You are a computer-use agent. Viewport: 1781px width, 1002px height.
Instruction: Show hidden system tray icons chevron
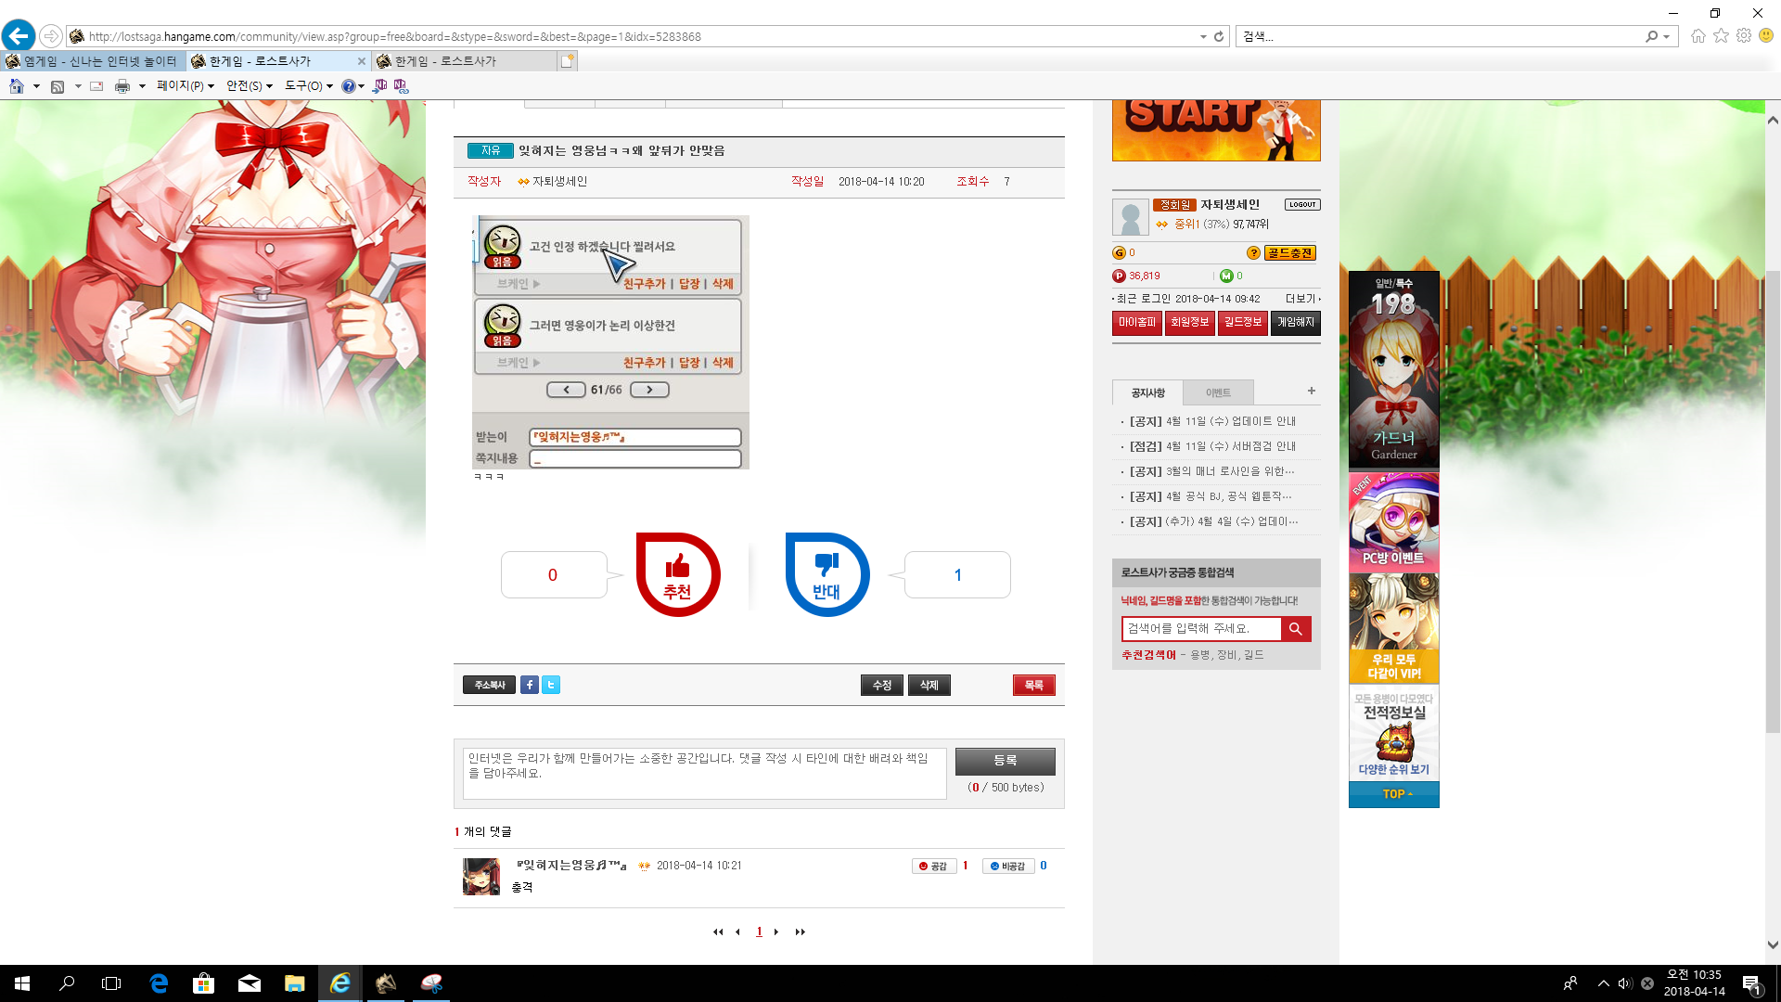pyautogui.click(x=1603, y=983)
